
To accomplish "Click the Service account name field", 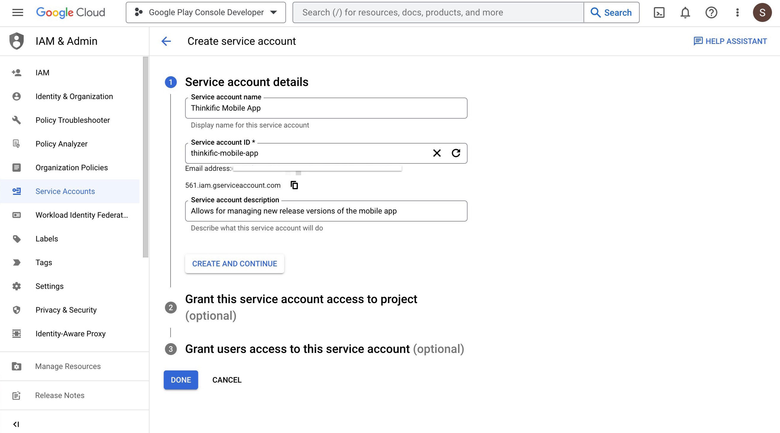I will point(326,108).
